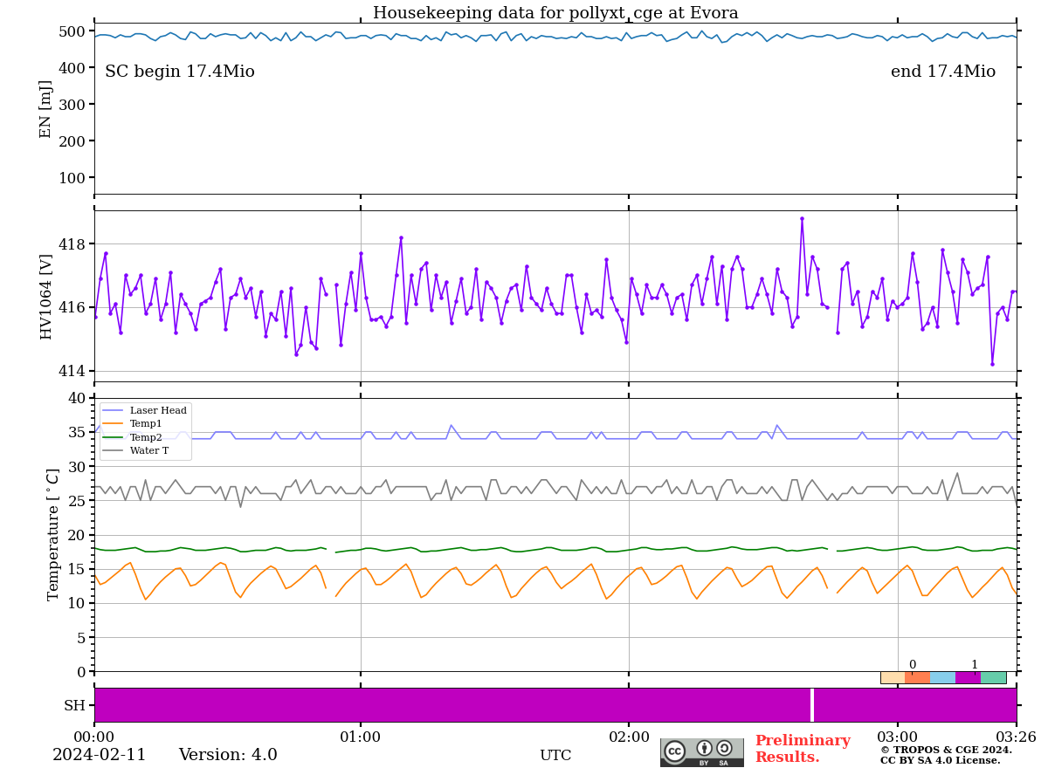
Task: Click the 414 tick on the HV1064 axis
Action: point(72,371)
